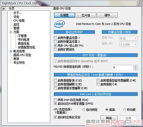Select the 移动版 CPU type radio button
The width and height of the screenshot is (143, 127).
tap(125, 110)
